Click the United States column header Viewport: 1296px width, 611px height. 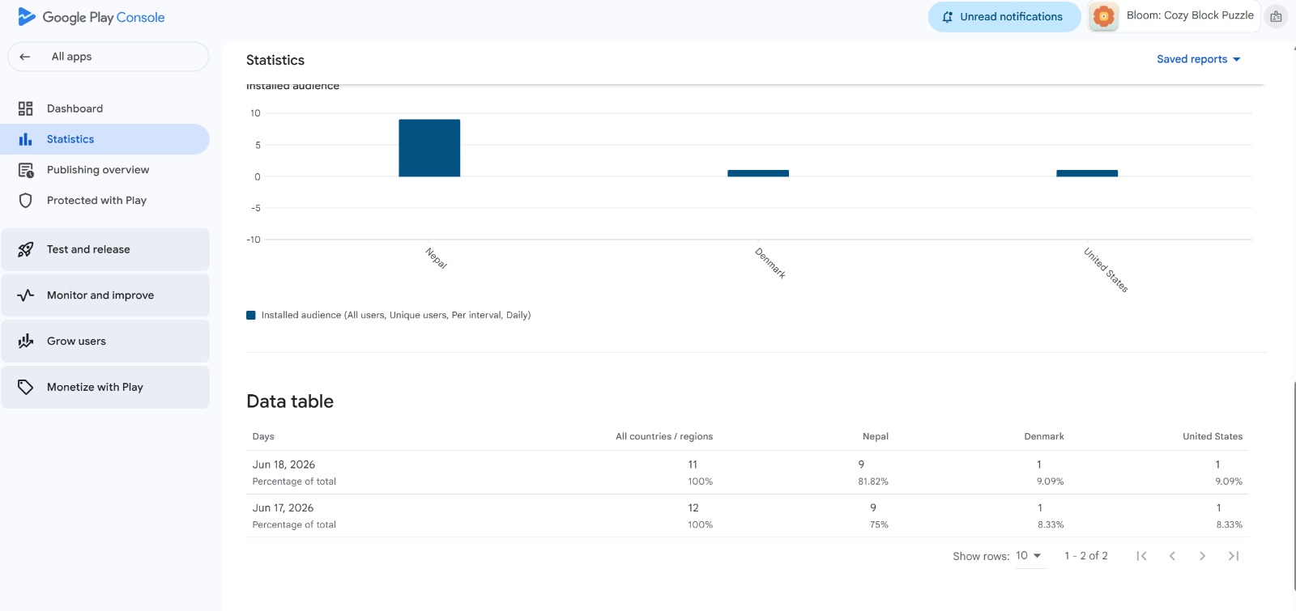click(x=1213, y=436)
